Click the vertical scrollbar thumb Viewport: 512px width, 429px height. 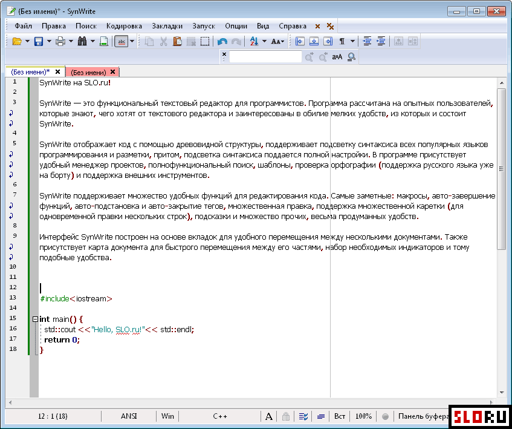[x=501, y=169]
